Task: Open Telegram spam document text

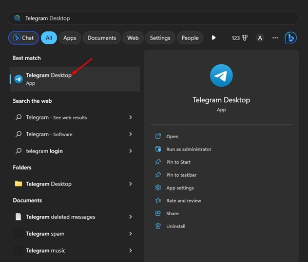Action: pos(45,234)
